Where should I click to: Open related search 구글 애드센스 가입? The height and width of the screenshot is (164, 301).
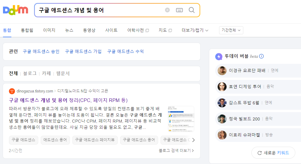[83, 51]
